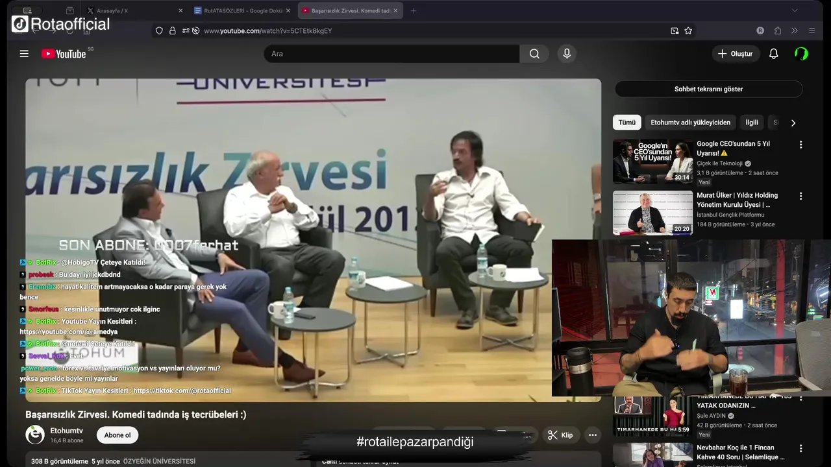
Task: Open the notifications bell
Action: pos(773,54)
